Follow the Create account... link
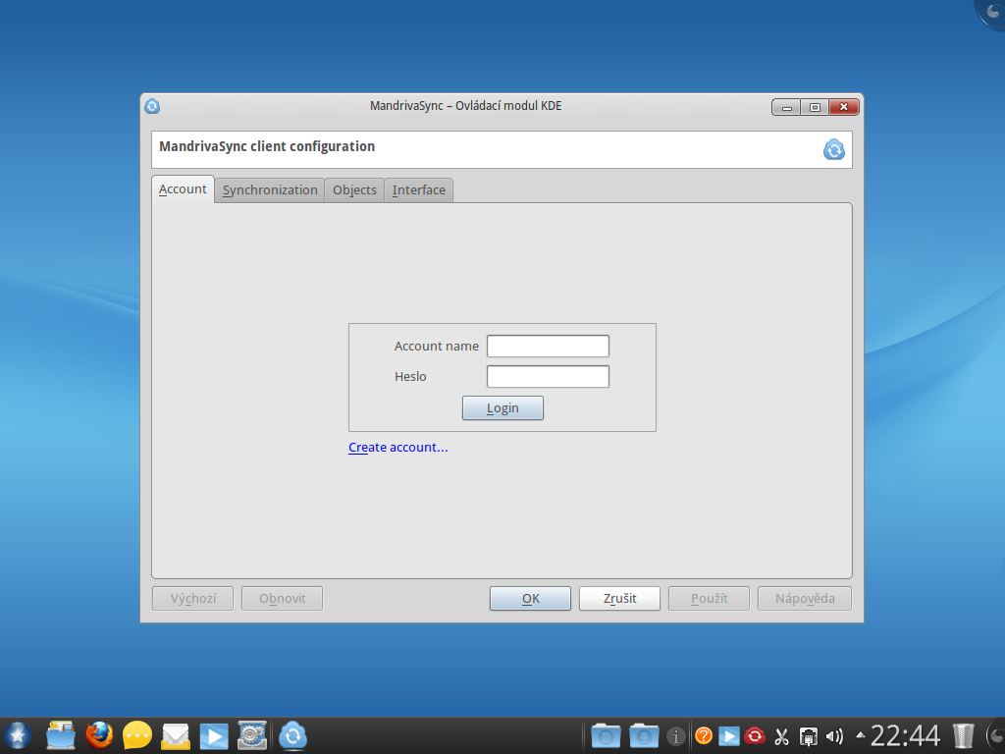1005x754 pixels. (x=398, y=447)
